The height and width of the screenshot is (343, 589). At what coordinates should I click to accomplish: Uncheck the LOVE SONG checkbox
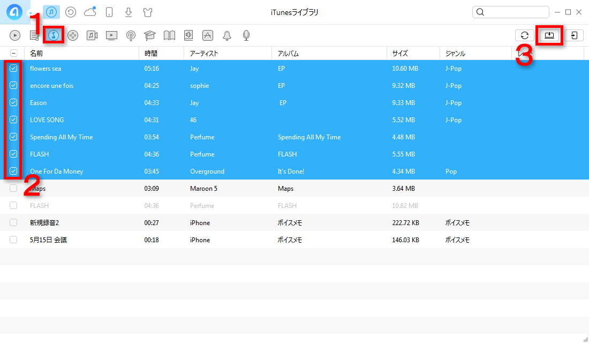coord(13,120)
